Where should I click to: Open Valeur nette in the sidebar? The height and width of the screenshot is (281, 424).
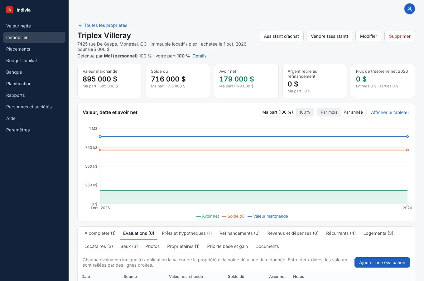[34, 26]
